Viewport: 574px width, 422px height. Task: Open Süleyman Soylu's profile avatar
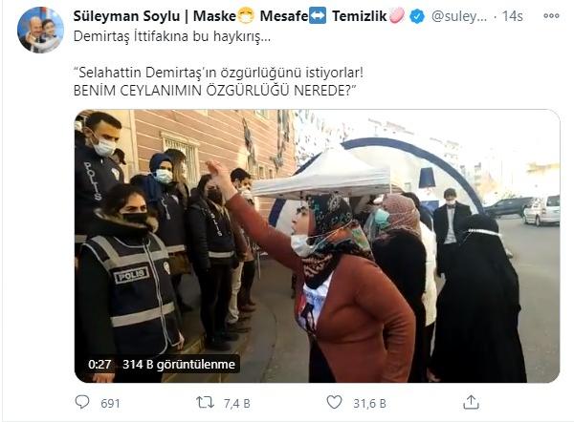[40, 30]
